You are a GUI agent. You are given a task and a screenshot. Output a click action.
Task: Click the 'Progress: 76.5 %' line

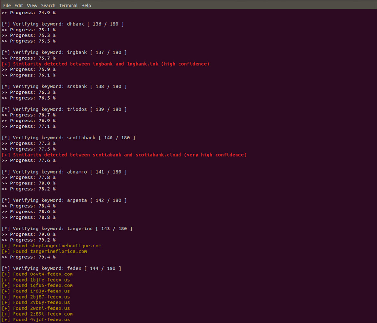29,98
